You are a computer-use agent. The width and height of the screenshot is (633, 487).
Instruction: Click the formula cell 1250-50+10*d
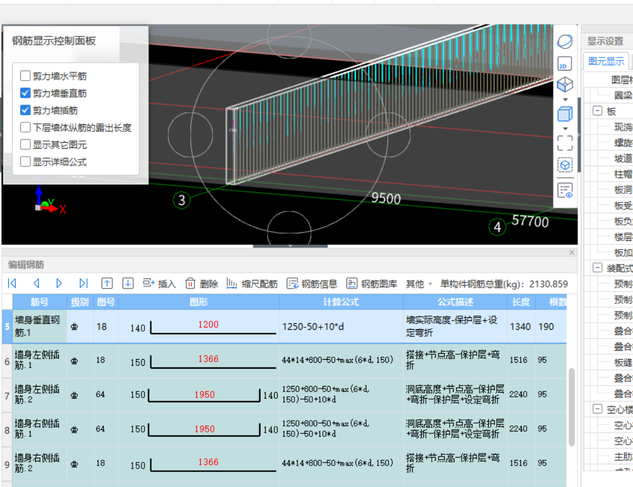341,326
